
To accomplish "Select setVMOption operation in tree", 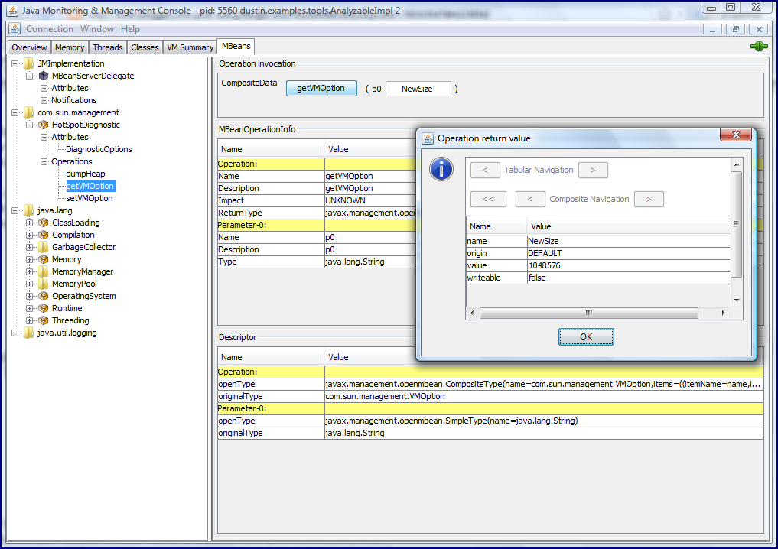I will click(x=90, y=198).
